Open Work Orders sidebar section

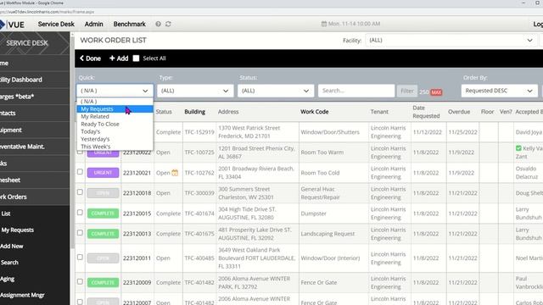coord(35,197)
